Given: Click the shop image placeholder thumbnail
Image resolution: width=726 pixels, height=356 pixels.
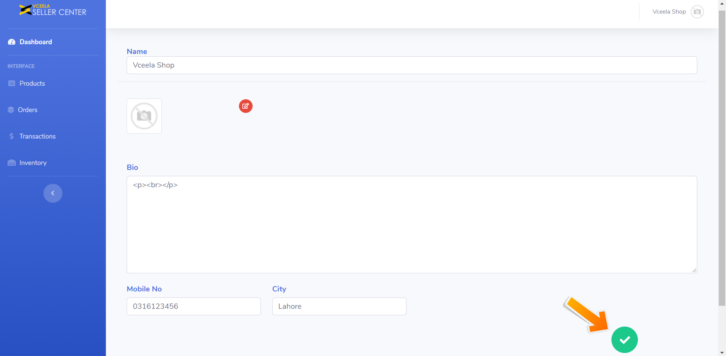Looking at the screenshot, I should point(144,116).
